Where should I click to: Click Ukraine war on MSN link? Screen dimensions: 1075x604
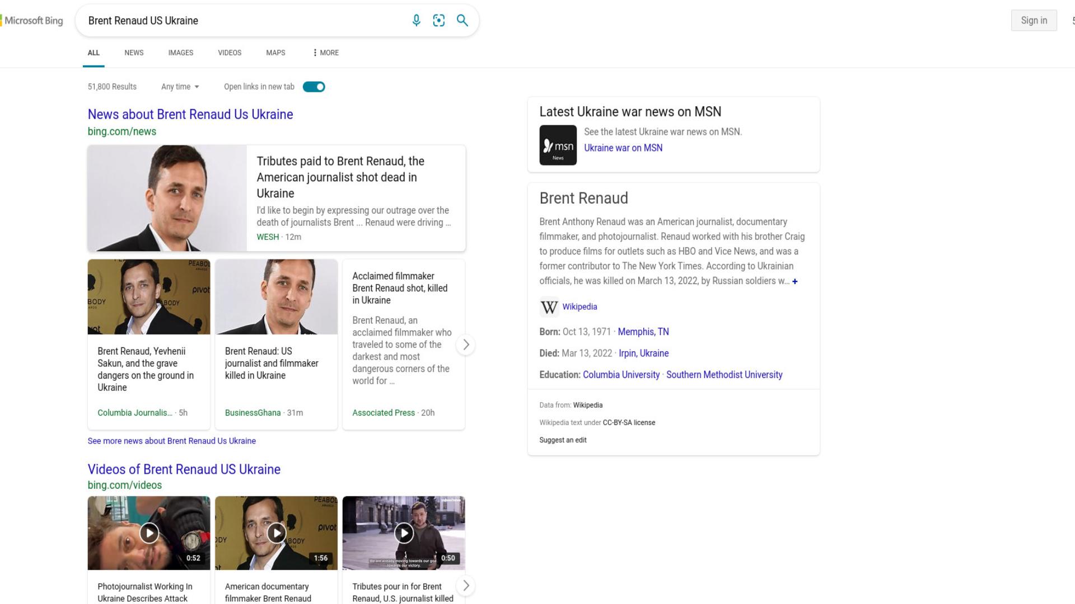coord(623,148)
